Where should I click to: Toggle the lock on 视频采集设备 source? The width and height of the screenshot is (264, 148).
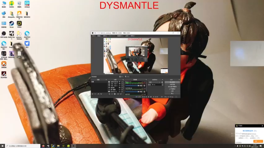122,82
